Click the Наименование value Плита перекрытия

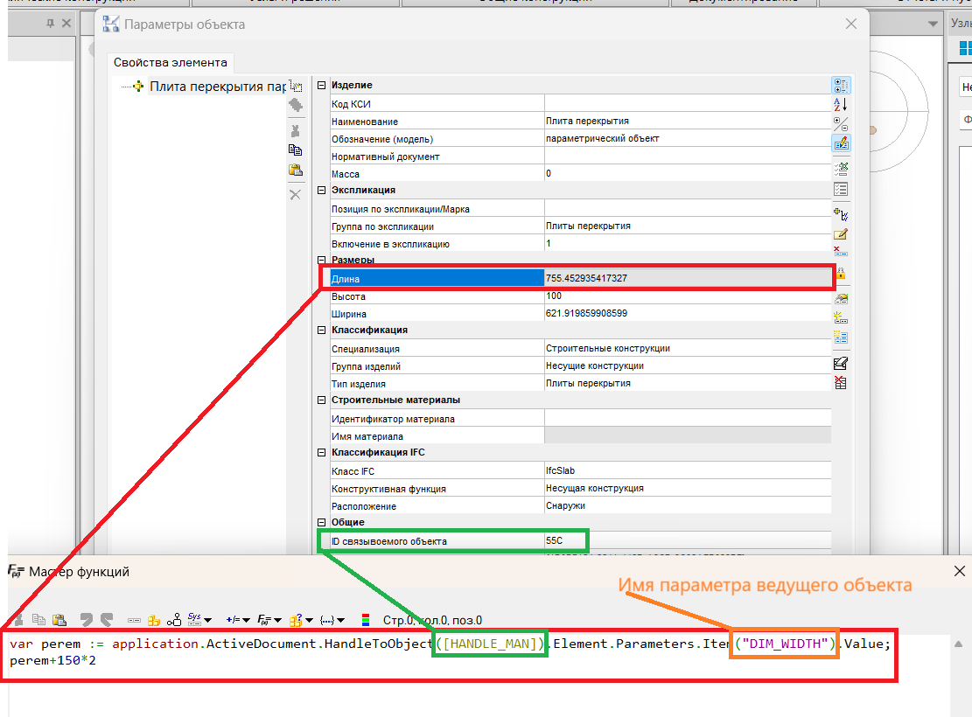click(688, 121)
